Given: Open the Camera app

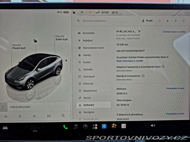Looking at the screenshot, I should [x=85, y=127].
